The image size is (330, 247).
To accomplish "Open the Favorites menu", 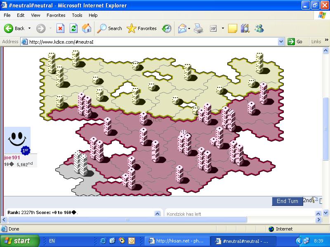I will click(56, 15).
